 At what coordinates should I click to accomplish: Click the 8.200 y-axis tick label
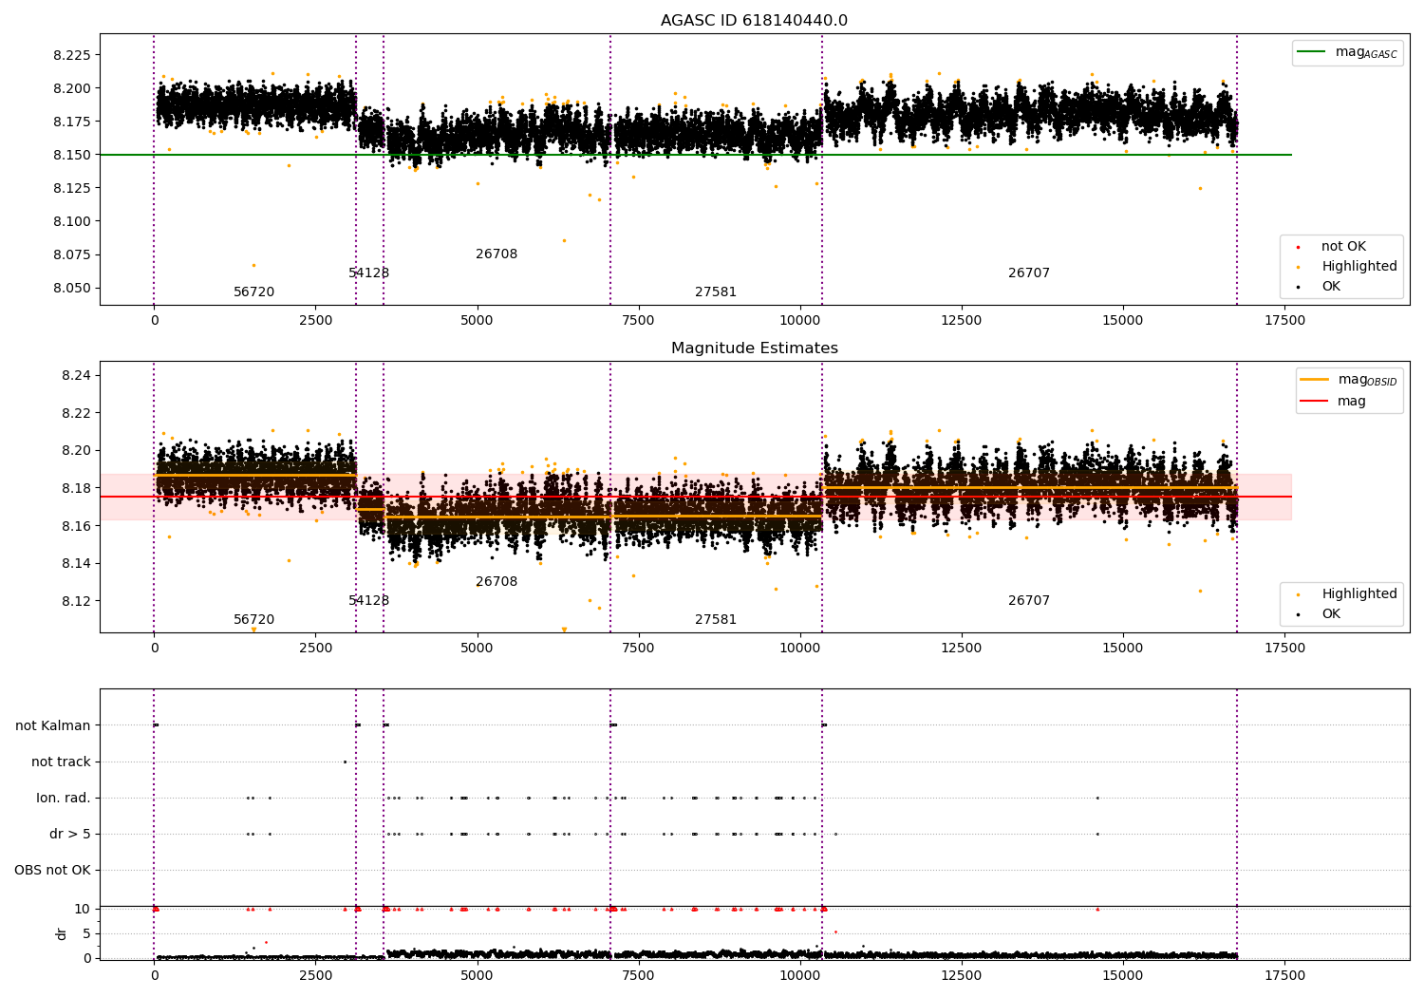pyautogui.click(x=72, y=88)
